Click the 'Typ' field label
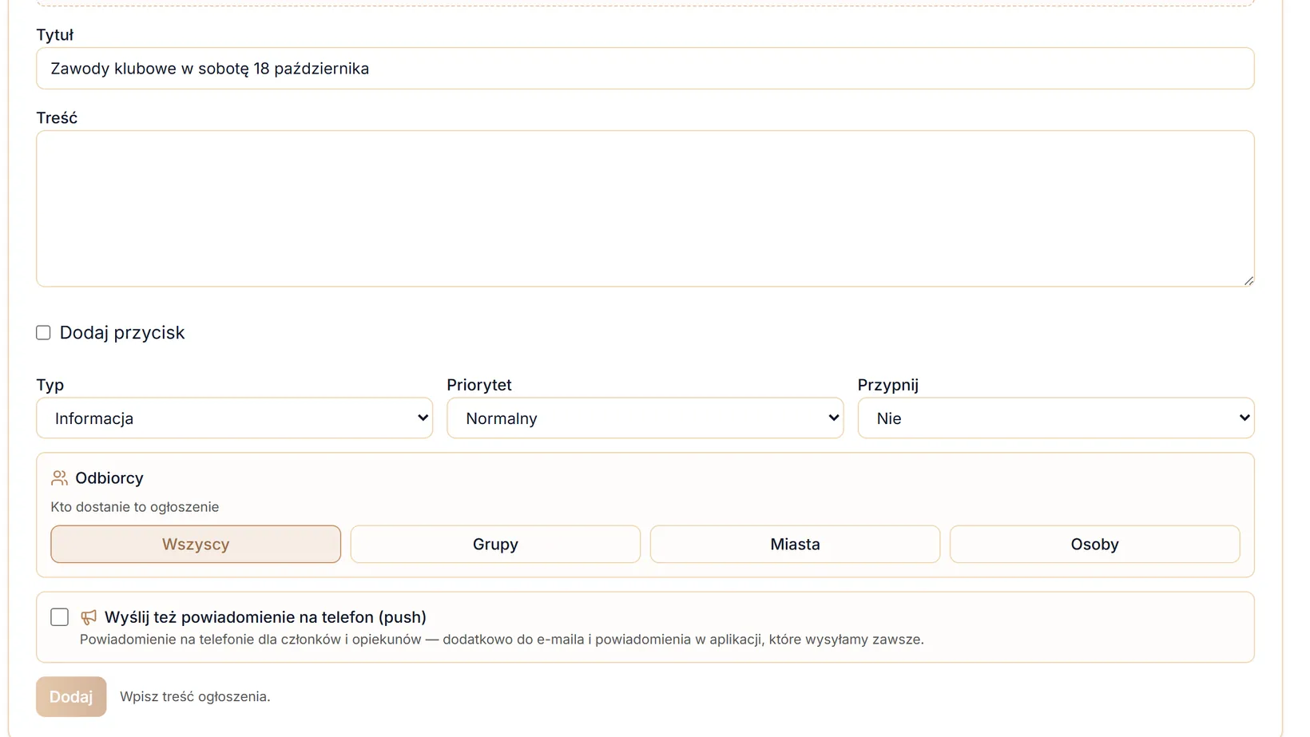The image size is (1310, 737). click(x=50, y=385)
